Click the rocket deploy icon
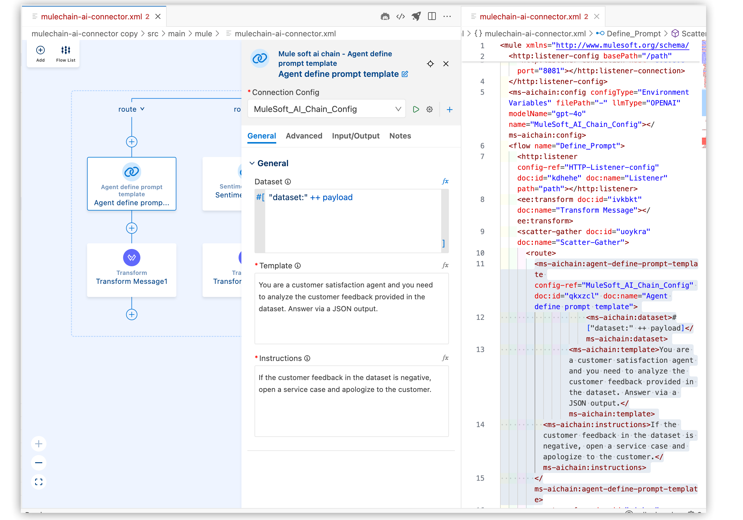743x520 pixels. coord(416,16)
